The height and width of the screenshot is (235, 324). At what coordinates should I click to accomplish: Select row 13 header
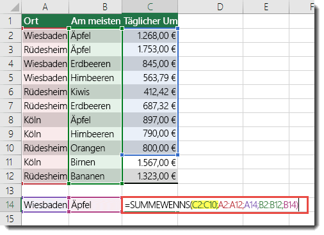[x=11, y=190]
